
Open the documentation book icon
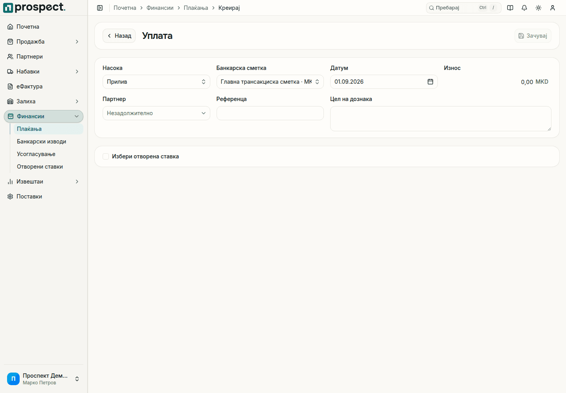[510, 8]
